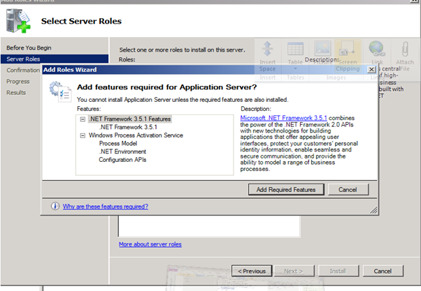
Task: Select the Server Roles step
Action: [55, 59]
